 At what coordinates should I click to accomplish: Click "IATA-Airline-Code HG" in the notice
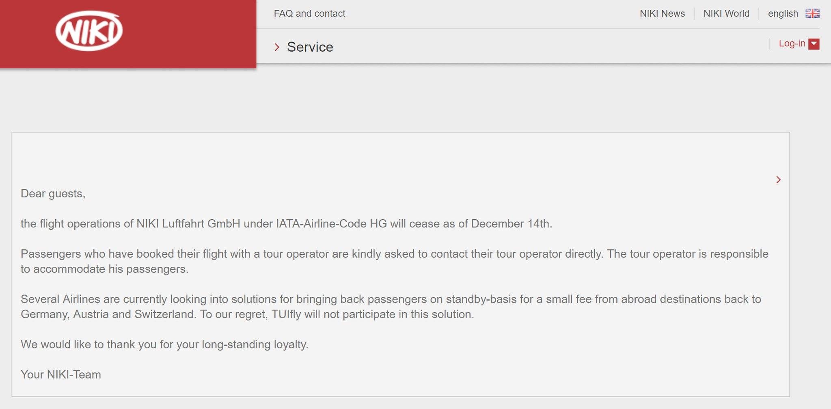(331, 224)
